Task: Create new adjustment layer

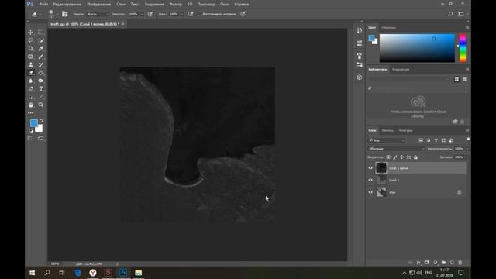Action: (x=436, y=263)
